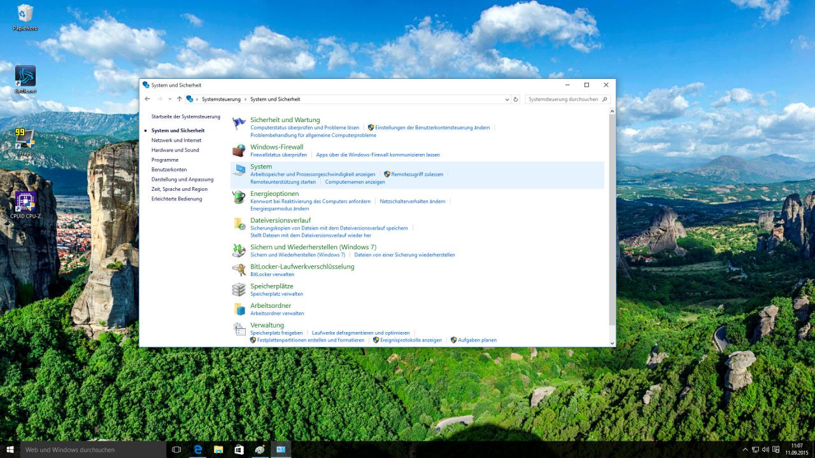Open the recent locations dropdown arrow
Image resolution: width=815 pixels, height=458 pixels.
[x=169, y=99]
